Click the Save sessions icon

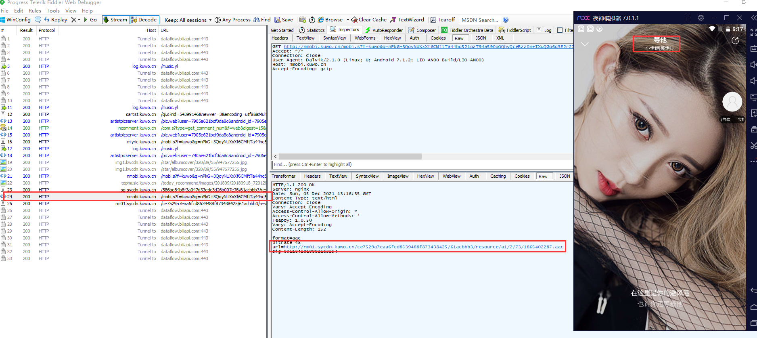tap(278, 19)
